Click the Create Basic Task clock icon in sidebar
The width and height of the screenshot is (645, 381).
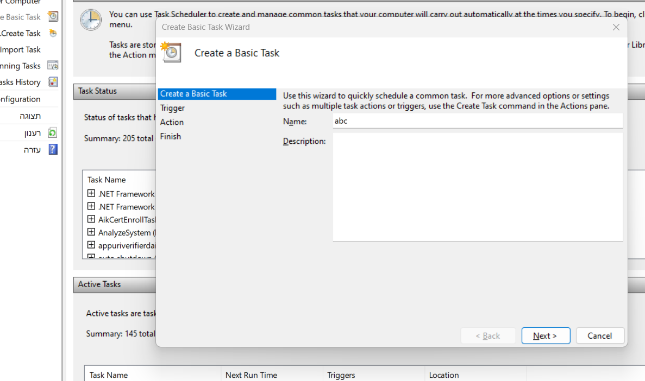[53, 16]
